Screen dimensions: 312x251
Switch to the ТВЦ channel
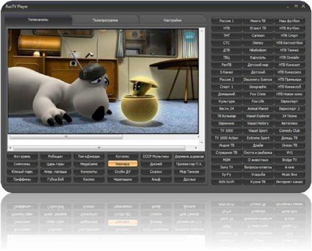227,57
